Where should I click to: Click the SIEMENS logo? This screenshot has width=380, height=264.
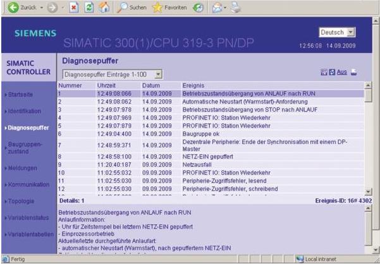pyautogui.click(x=35, y=33)
